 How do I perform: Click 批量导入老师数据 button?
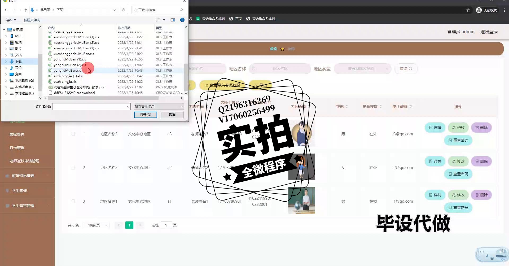222,85
